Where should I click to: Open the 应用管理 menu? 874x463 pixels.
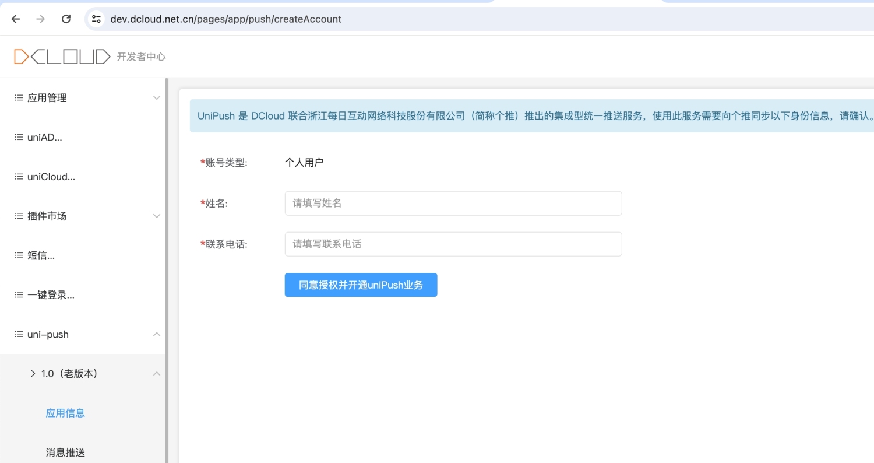click(47, 98)
